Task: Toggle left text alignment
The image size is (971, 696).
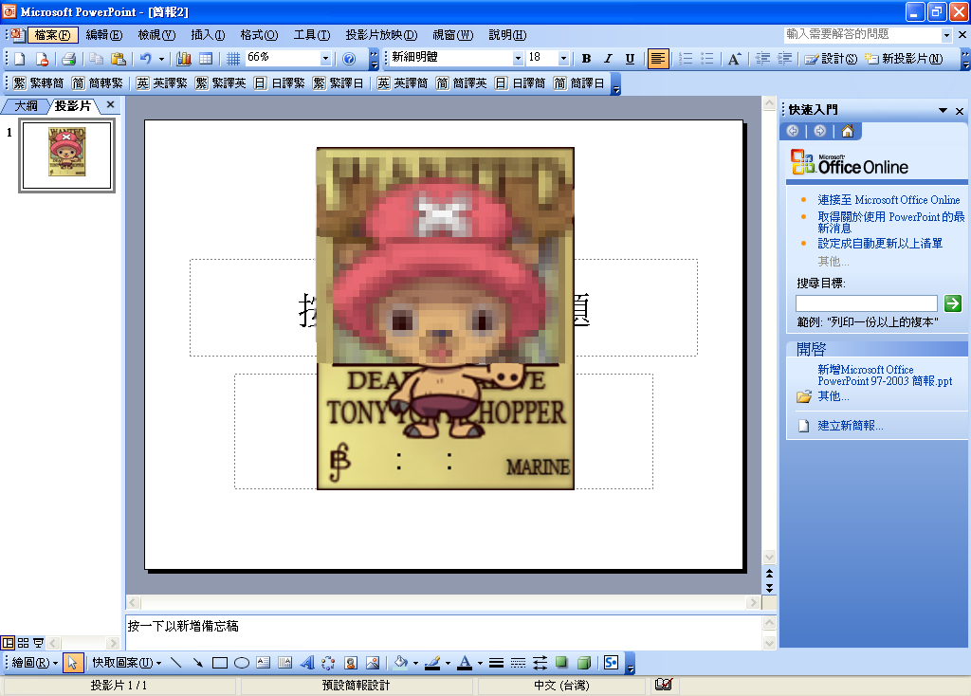Action: [x=658, y=59]
